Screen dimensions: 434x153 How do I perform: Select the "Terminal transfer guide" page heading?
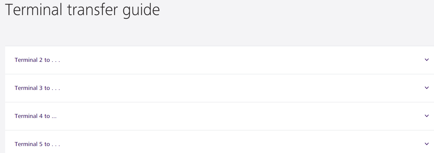pyautogui.click(x=82, y=10)
